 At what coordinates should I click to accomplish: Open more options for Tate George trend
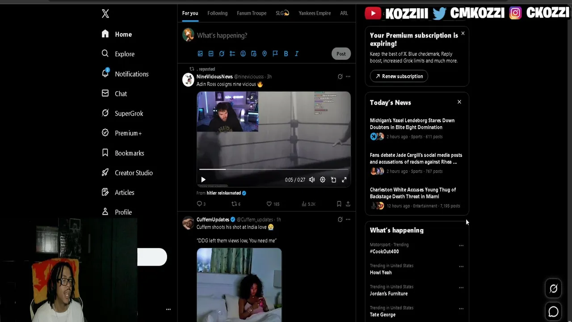(461, 309)
